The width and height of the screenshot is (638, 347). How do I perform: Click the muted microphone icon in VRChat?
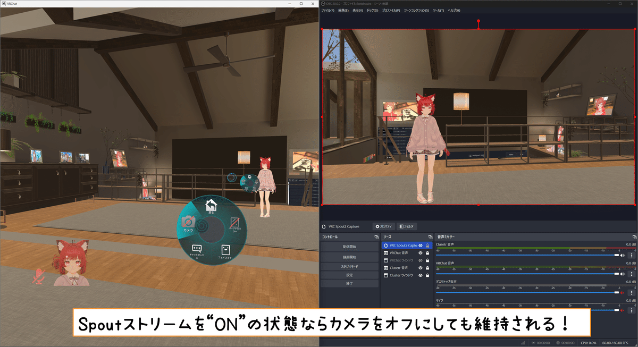[x=38, y=276]
